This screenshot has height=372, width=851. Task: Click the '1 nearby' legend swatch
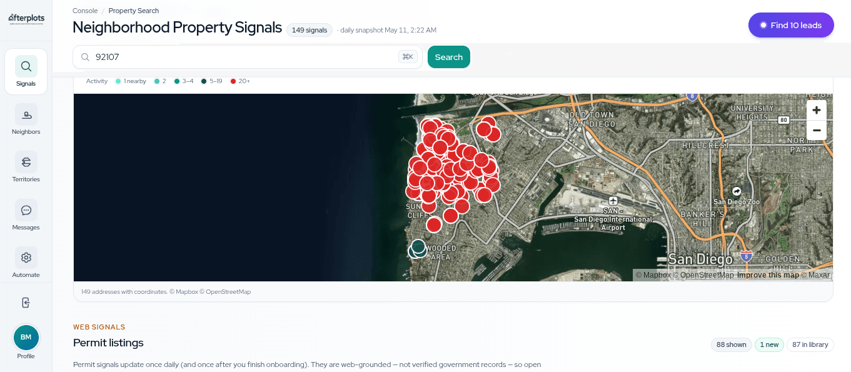[118, 81]
